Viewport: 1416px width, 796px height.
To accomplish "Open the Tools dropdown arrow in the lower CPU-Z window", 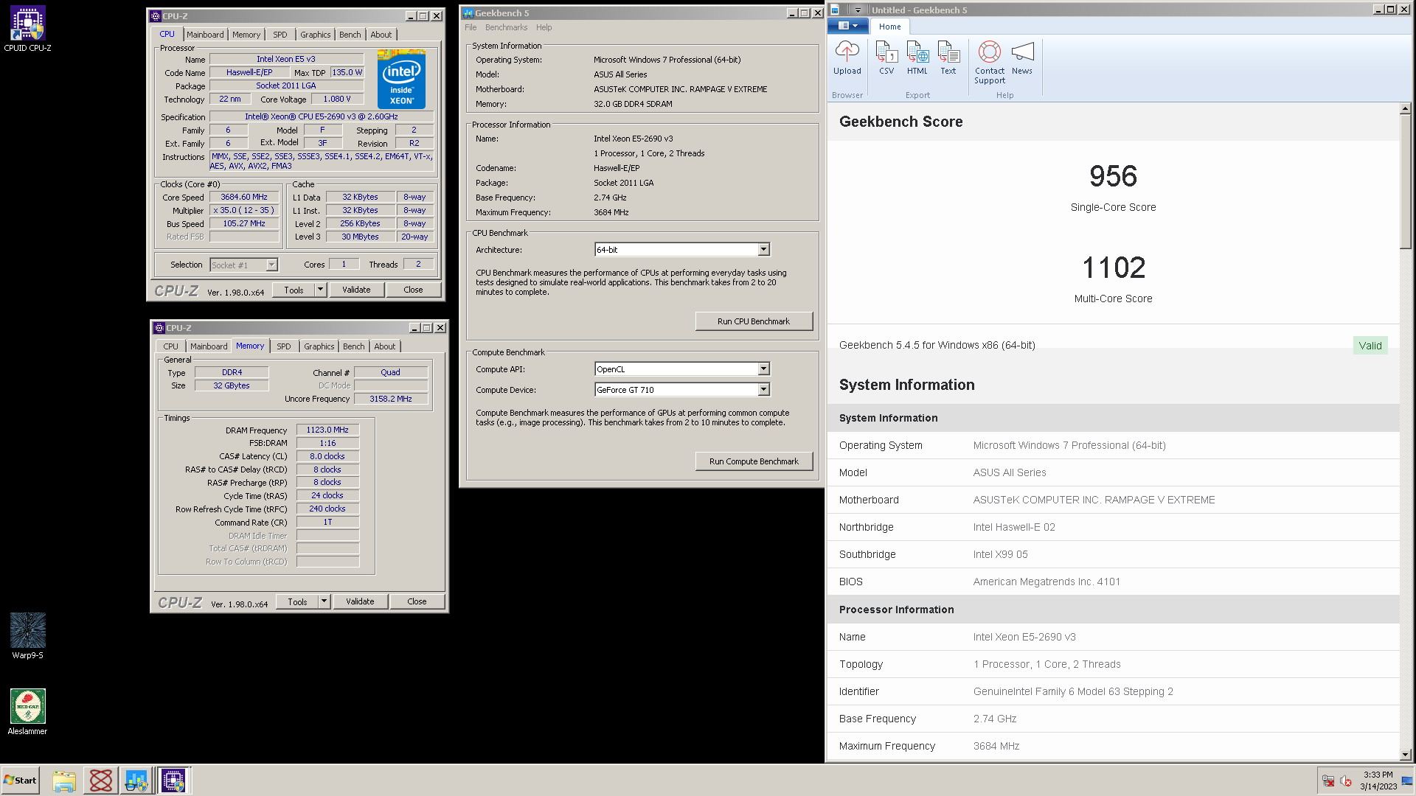I will (324, 602).
